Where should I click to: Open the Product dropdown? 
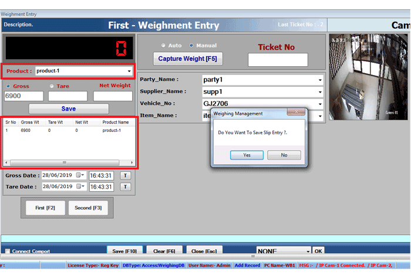coord(129,71)
